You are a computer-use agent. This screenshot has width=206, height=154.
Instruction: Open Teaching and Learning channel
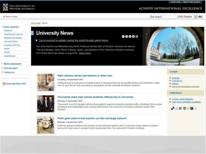pyautogui.click(x=13, y=34)
